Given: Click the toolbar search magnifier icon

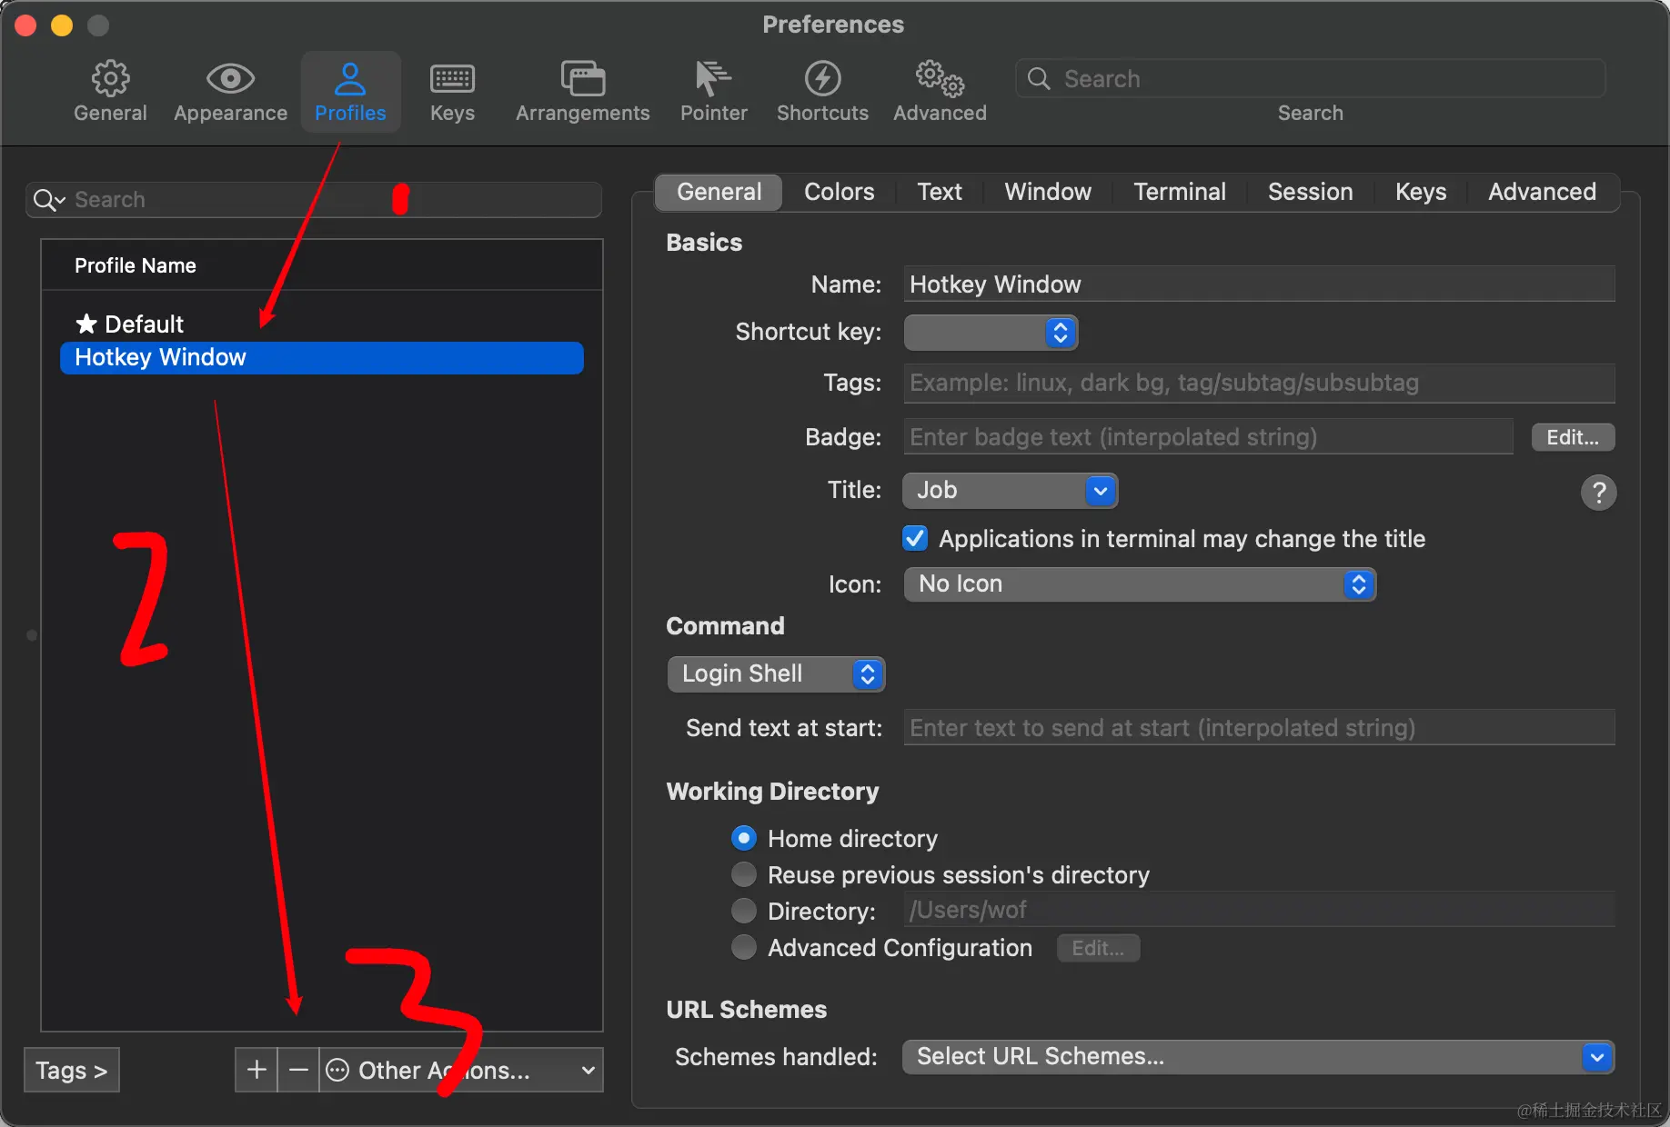Looking at the screenshot, I should click(x=1039, y=79).
